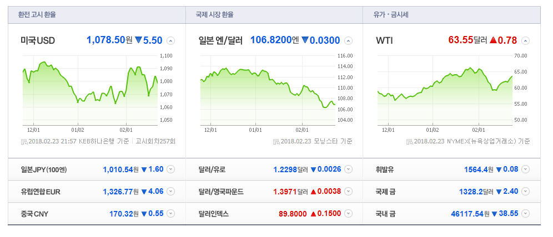Expand the 휘발유 row
This screenshot has width=553, height=237.
525,169
